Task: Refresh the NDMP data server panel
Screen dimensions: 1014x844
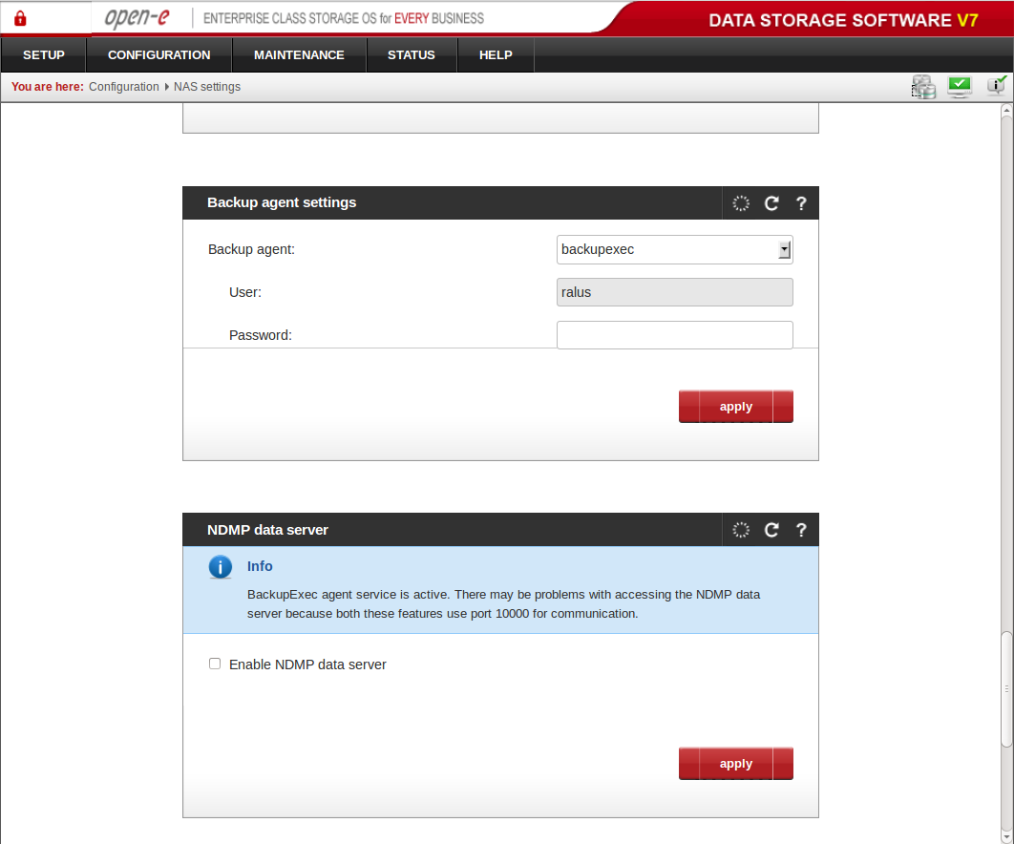Action: tap(771, 530)
